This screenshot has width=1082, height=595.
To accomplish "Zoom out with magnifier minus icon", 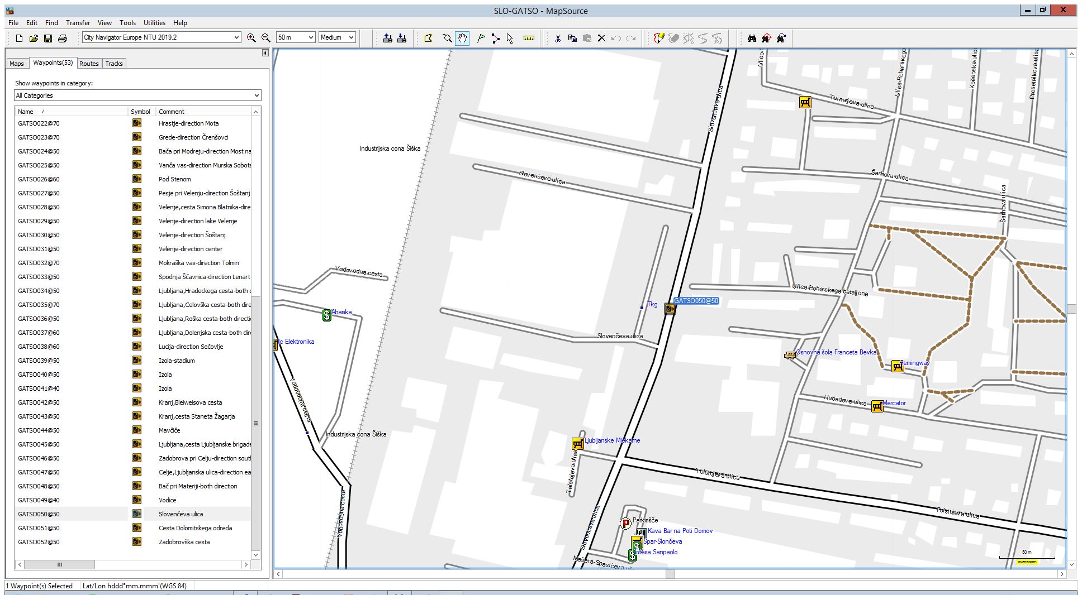I will pos(266,38).
